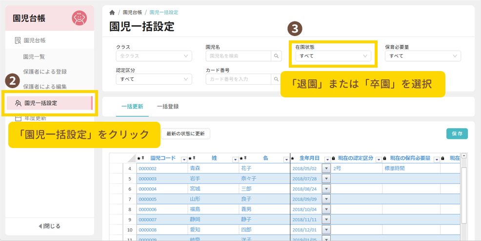Click the search icon beside 園児名 field
Screen dimensions: 481x241
click(277, 56)
